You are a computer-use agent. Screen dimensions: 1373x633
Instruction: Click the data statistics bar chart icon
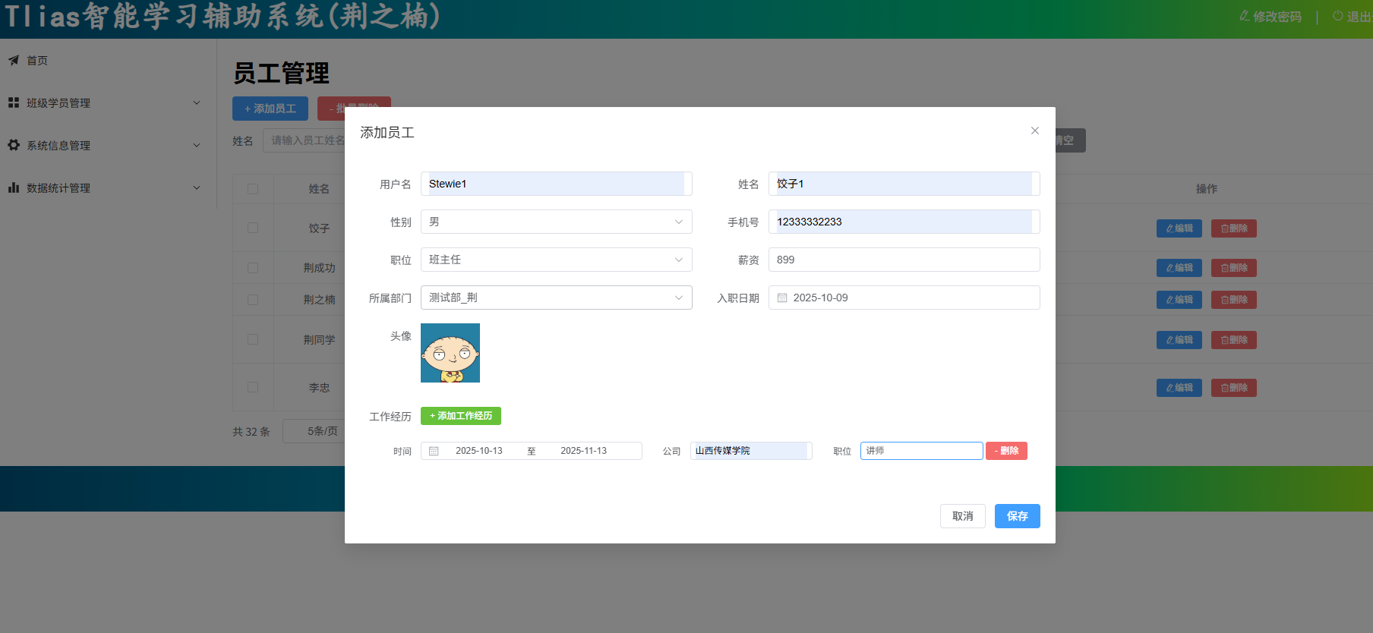tap(14, 187)
